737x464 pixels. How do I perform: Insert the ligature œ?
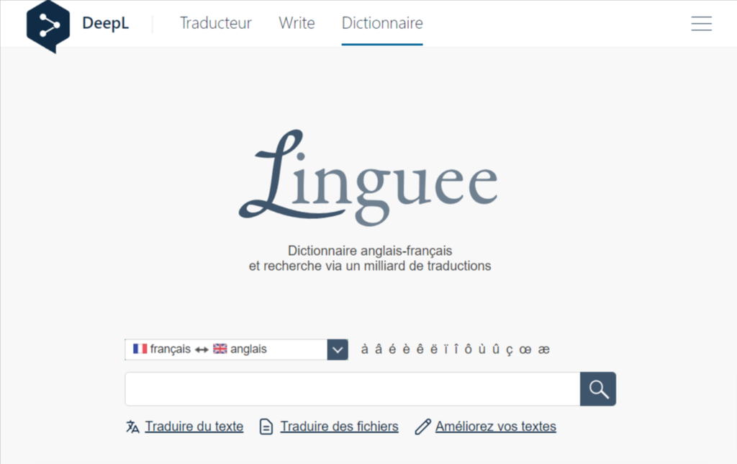point(525,349)
